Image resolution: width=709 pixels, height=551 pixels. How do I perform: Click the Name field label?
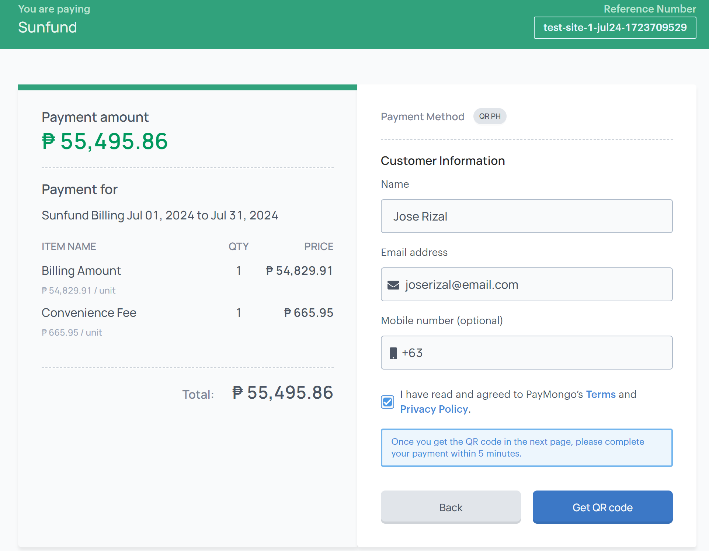point(395,184)
